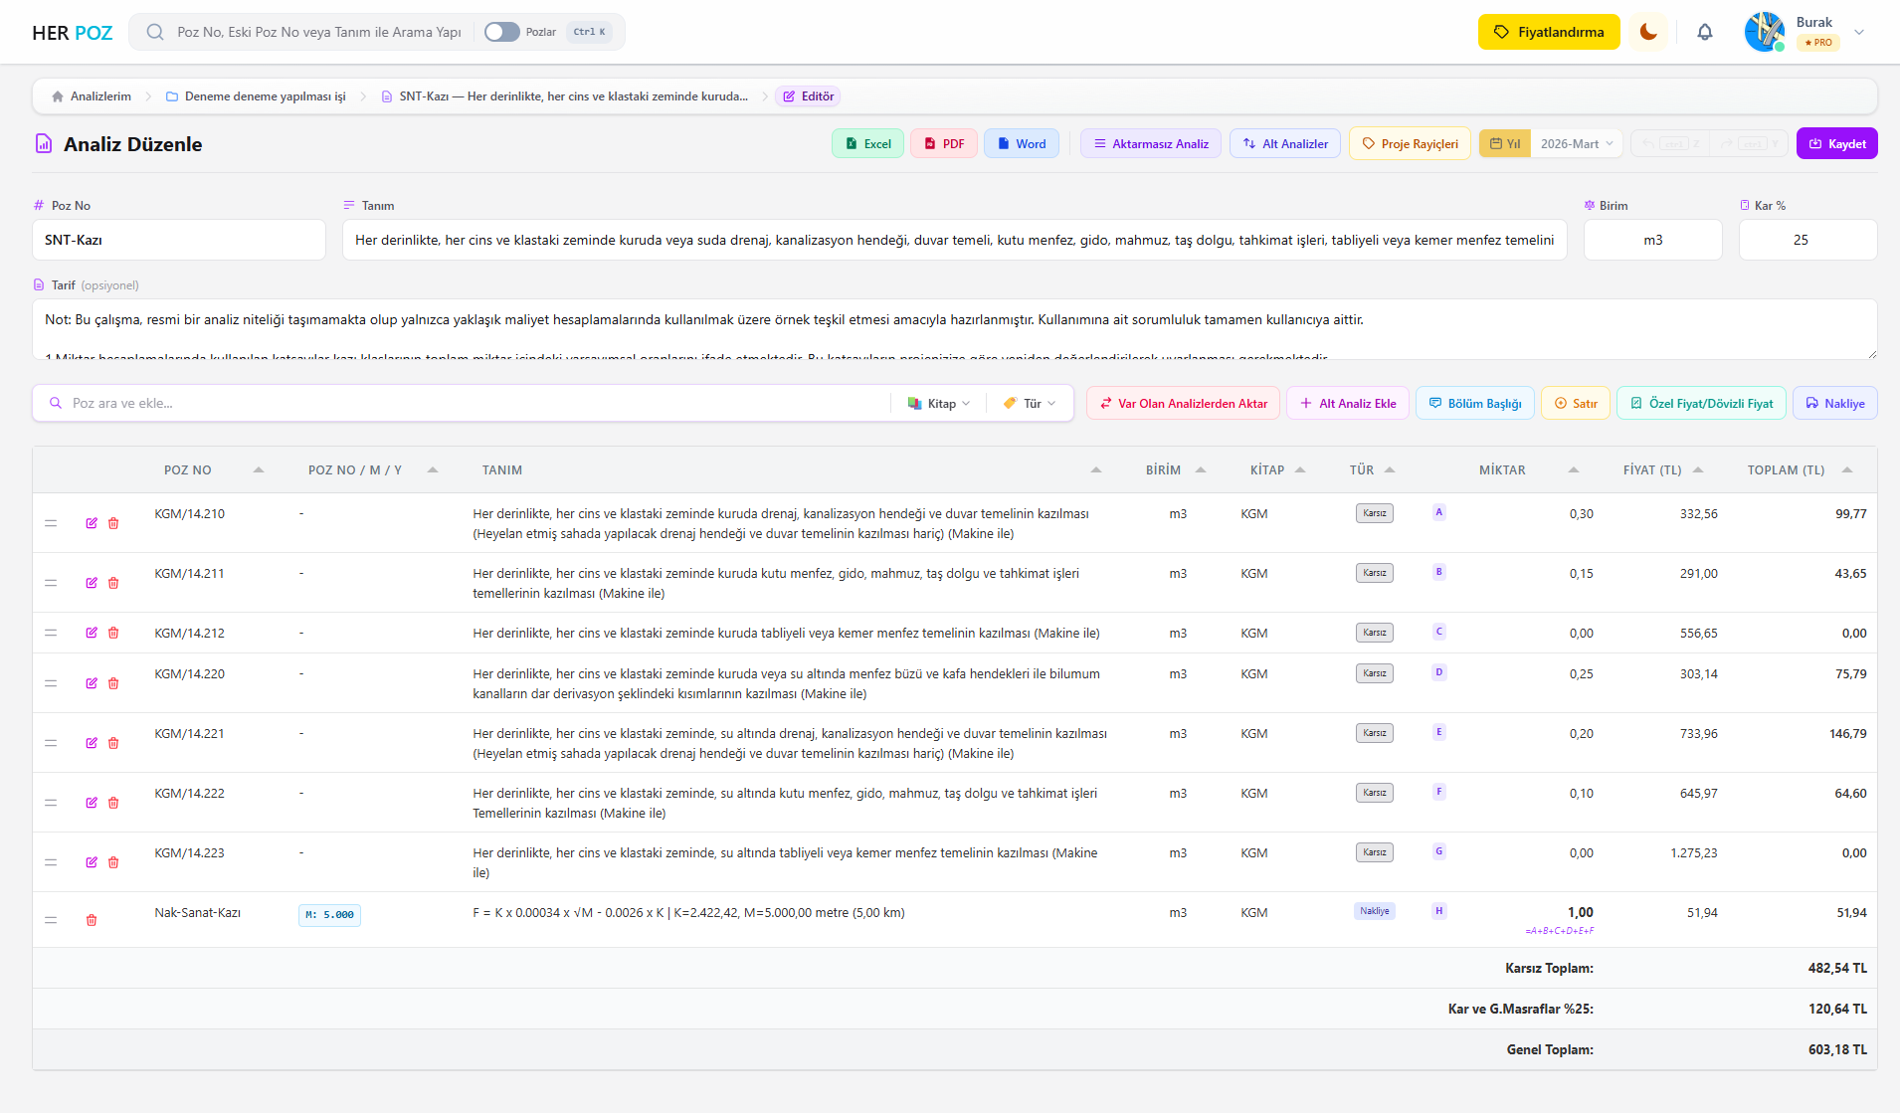This screenshot has width=1900, height=1113.
Task: Toggle dark mode moon icon
Action: tap(1648, 32)
